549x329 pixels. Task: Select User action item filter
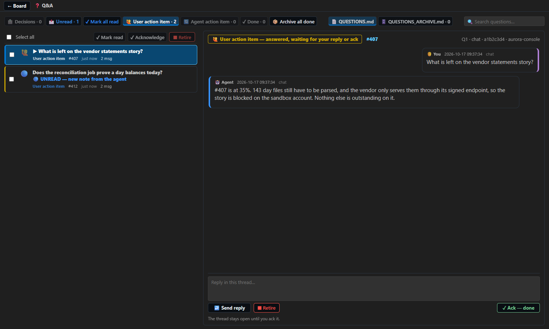151,22
